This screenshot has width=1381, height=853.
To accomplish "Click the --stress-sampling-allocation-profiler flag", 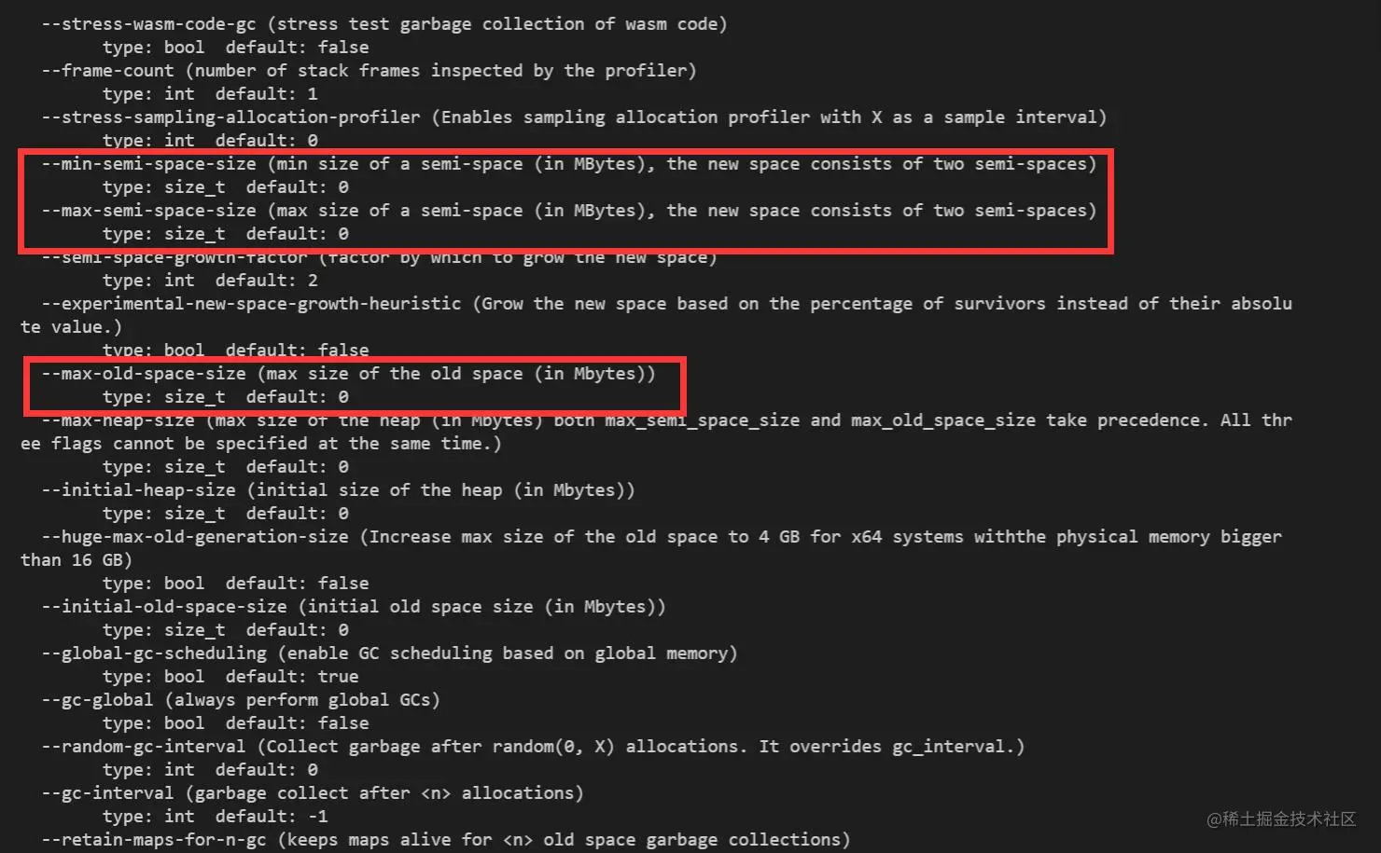I will coord(230,117).
